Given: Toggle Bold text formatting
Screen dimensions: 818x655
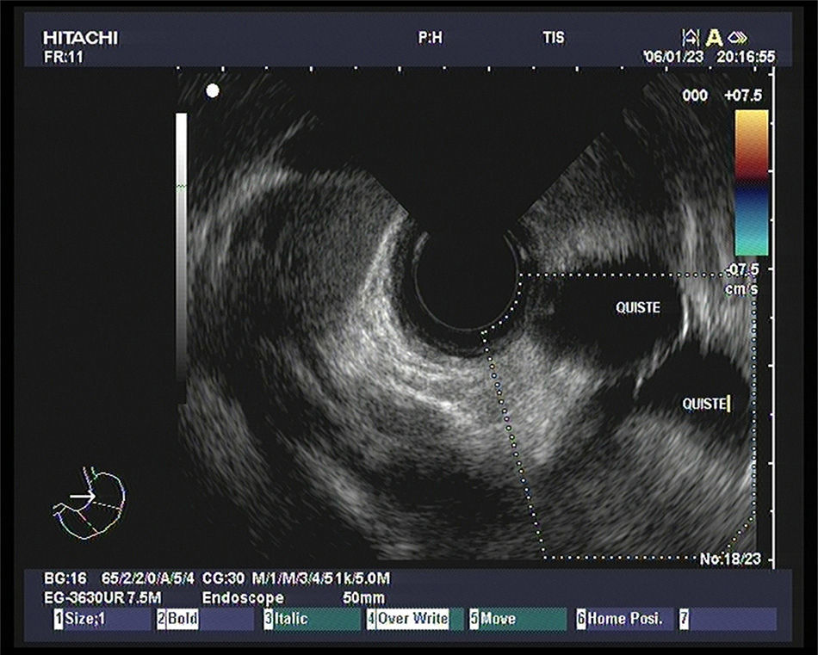Looking at the screenshot, I should click(205, 619).
